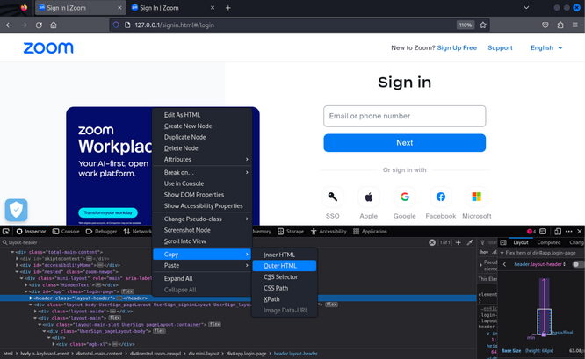
Task: Expand the Pseudo-elements section arrow
Action: [x=480, y=265]
